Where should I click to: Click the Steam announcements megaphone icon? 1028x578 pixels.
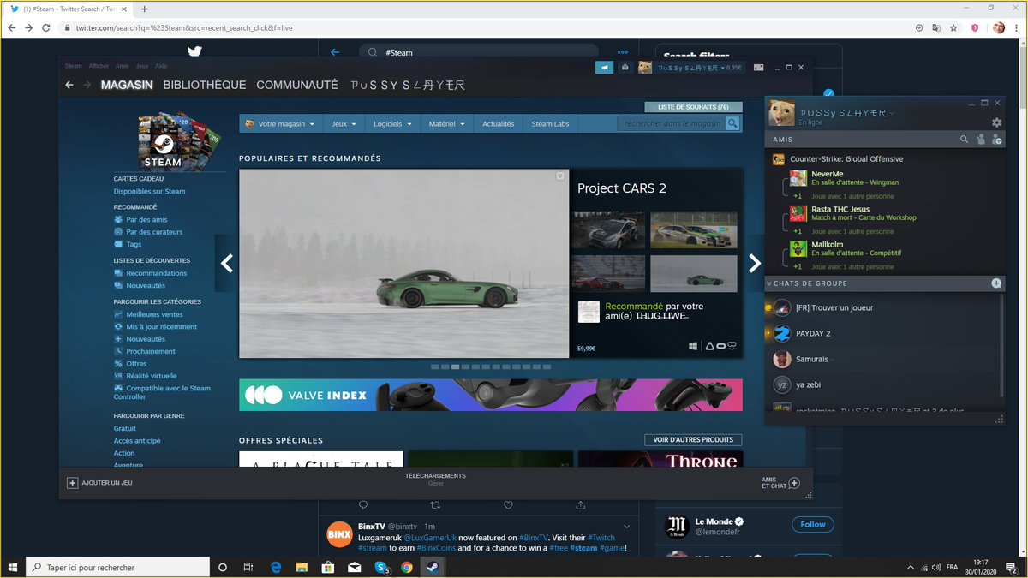point(604,67)
